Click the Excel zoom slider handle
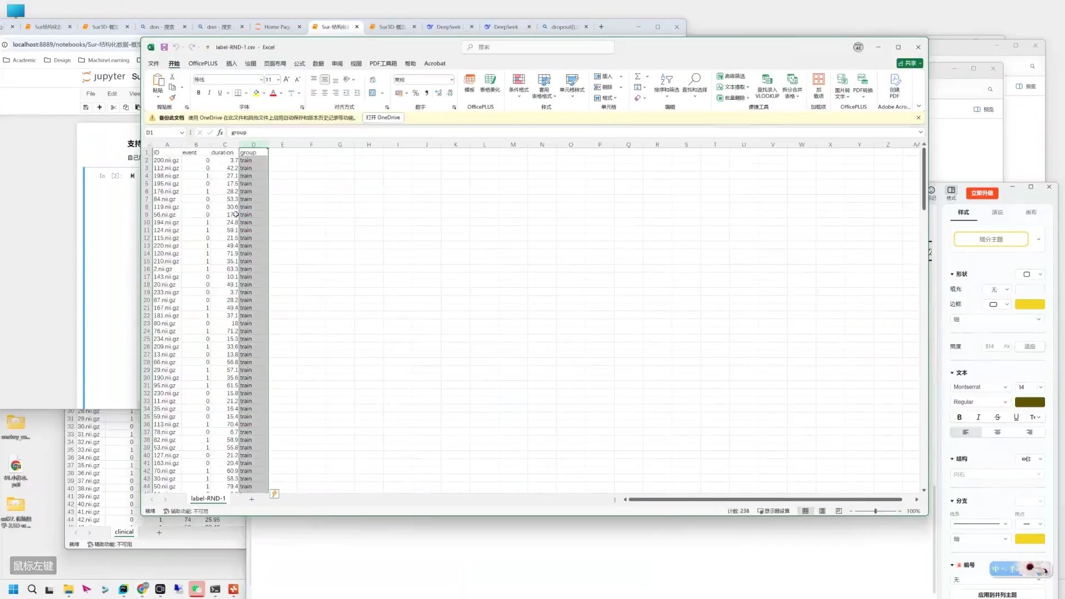 tap(875, 511)
